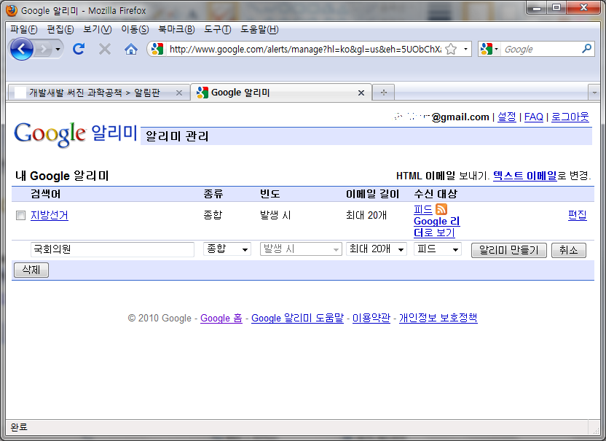Click the 로그아웃 link
The height and width of the screenshot is (441, 606).
570,117
